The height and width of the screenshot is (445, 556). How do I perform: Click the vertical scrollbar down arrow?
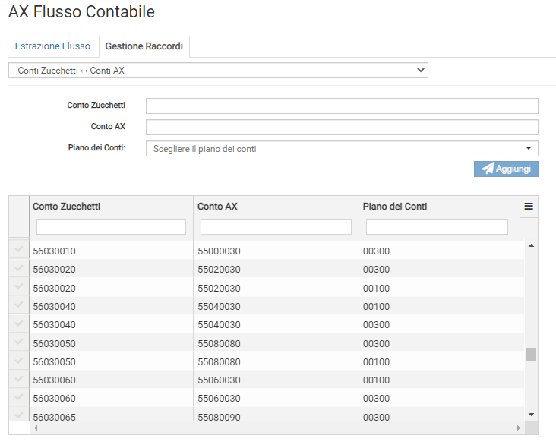pyautogui.click(x=531, y=414)
